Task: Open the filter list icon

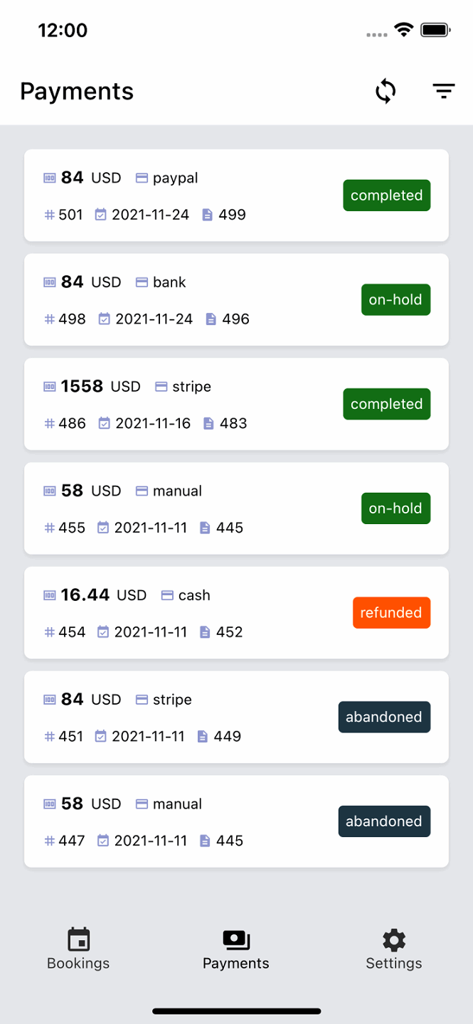Action: point(443,91)
